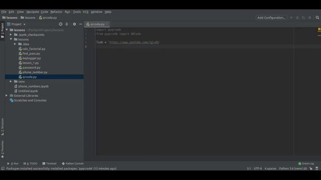
Task: Click the collapse all icon in Project panel
Action: click(x=67, y=24)
